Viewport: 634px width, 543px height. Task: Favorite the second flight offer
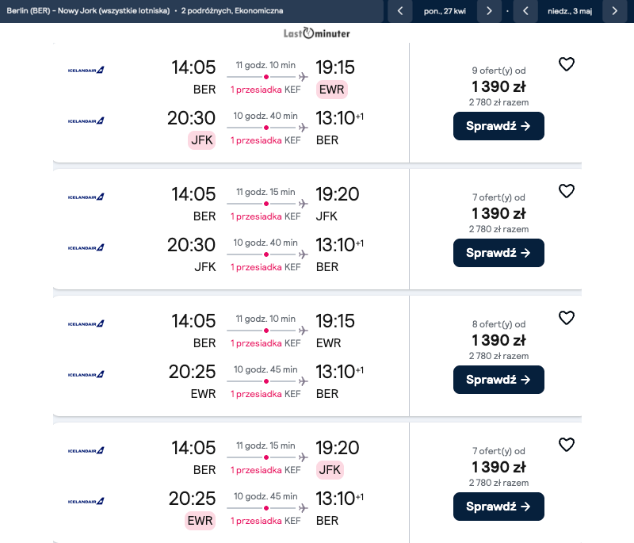coord(567,191)
